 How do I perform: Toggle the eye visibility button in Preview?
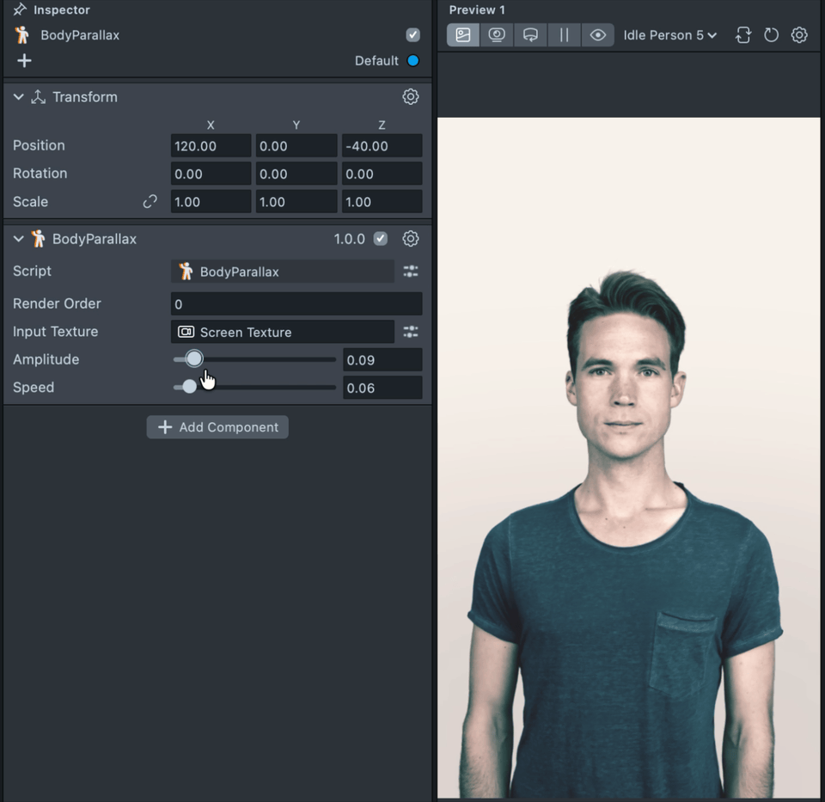[598, 35]
